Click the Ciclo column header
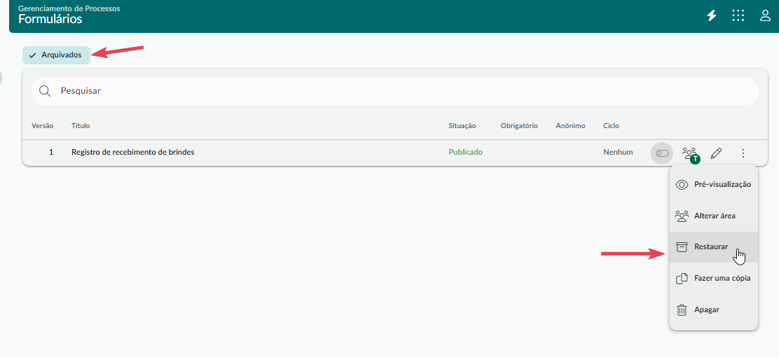 (611, 126)
